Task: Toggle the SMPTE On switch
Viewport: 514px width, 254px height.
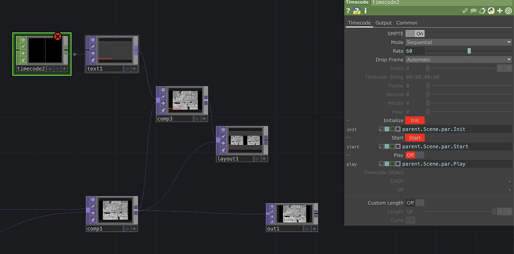Action: coord(415,33)
